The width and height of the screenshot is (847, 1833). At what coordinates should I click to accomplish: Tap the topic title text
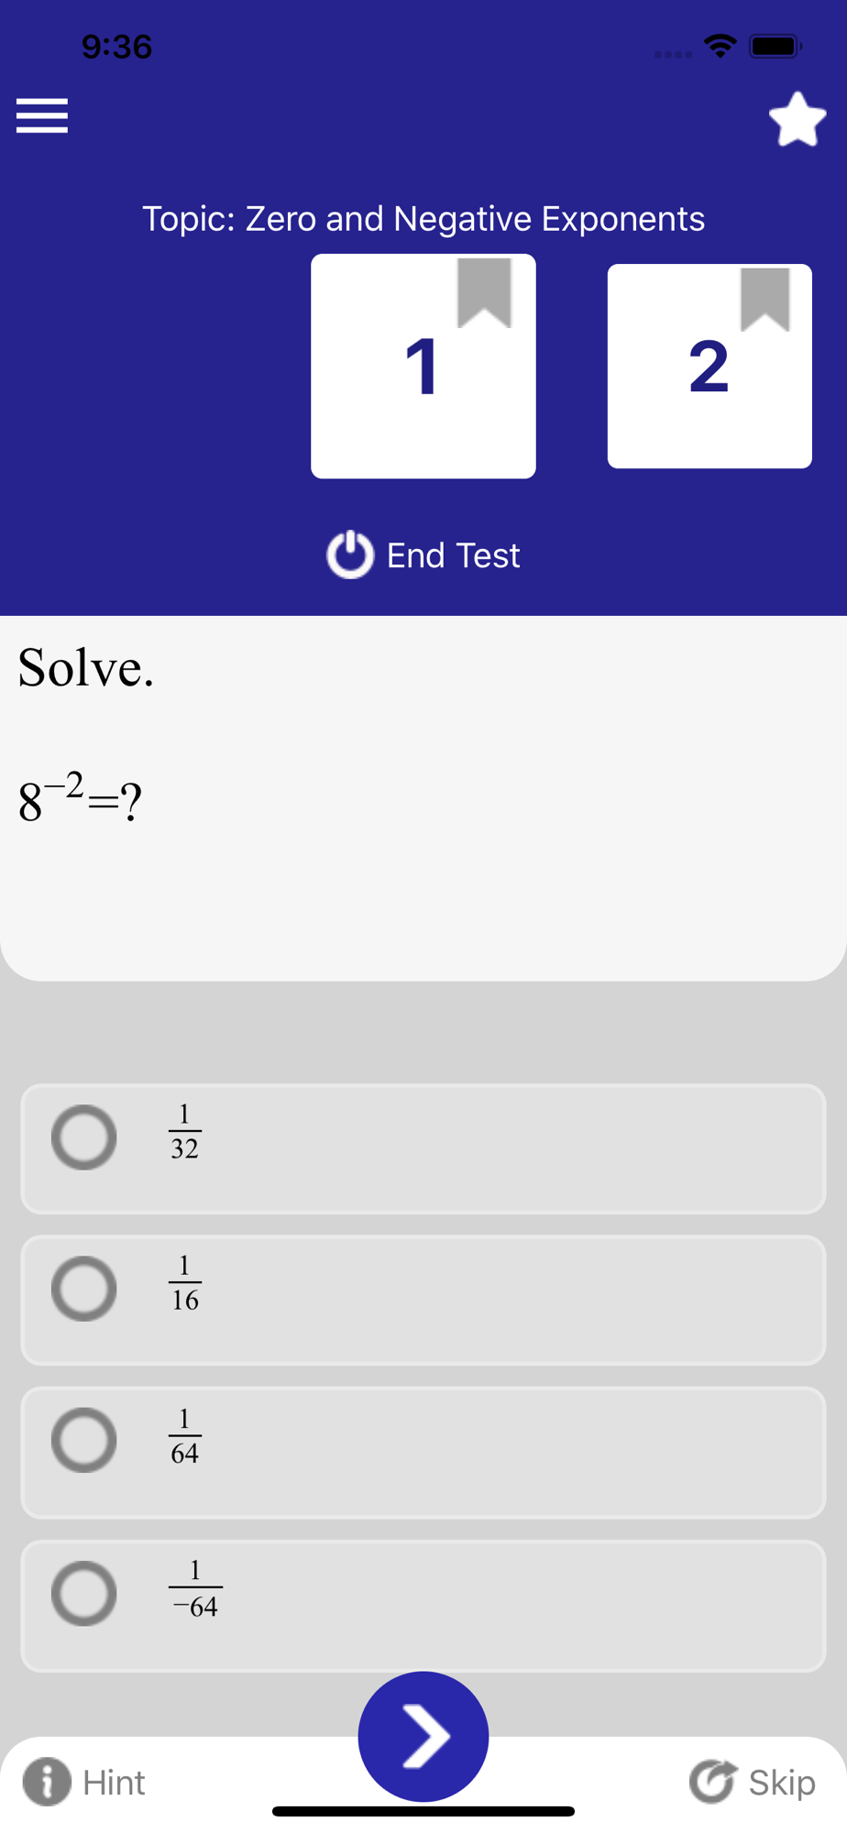coord(423,219)
